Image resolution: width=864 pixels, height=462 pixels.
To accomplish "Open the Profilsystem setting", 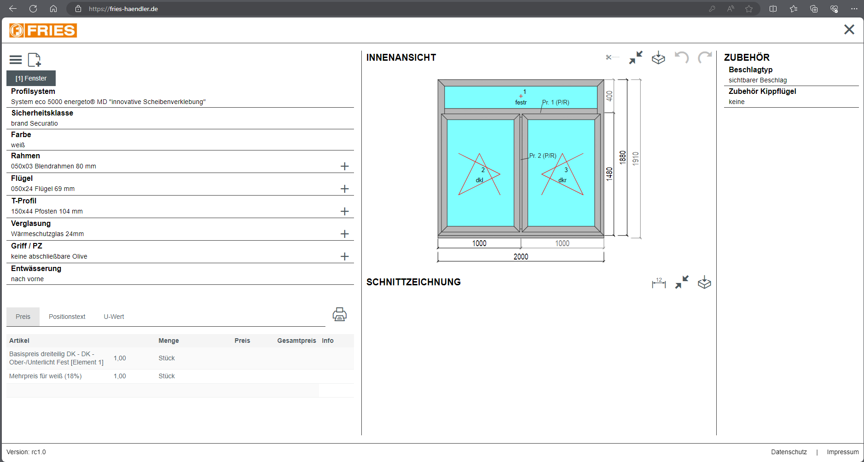I will click(180, 97).
